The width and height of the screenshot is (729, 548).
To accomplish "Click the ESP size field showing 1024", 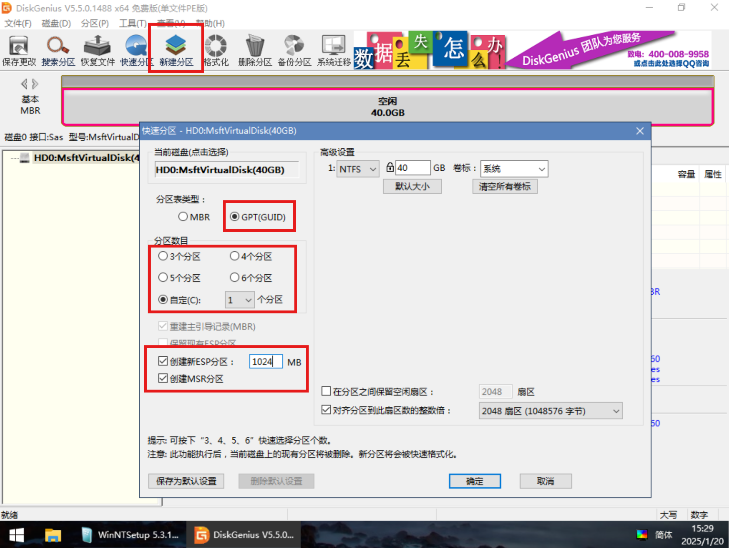I will pyautogui.click(x=266, y=362).
